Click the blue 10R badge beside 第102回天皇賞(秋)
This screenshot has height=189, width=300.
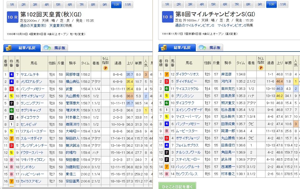[12, 17]
